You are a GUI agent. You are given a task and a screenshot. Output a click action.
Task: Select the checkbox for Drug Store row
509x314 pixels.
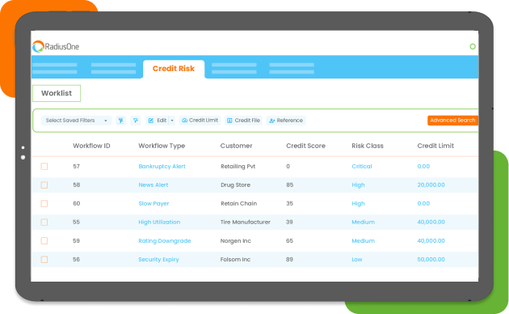(x=44, y=185)
